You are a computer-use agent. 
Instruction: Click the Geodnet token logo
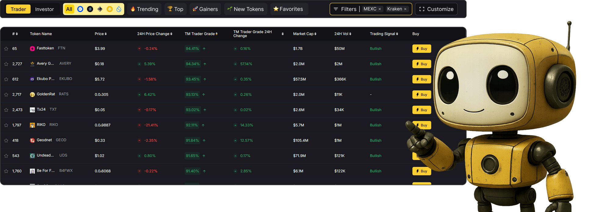tap(32, 141)
